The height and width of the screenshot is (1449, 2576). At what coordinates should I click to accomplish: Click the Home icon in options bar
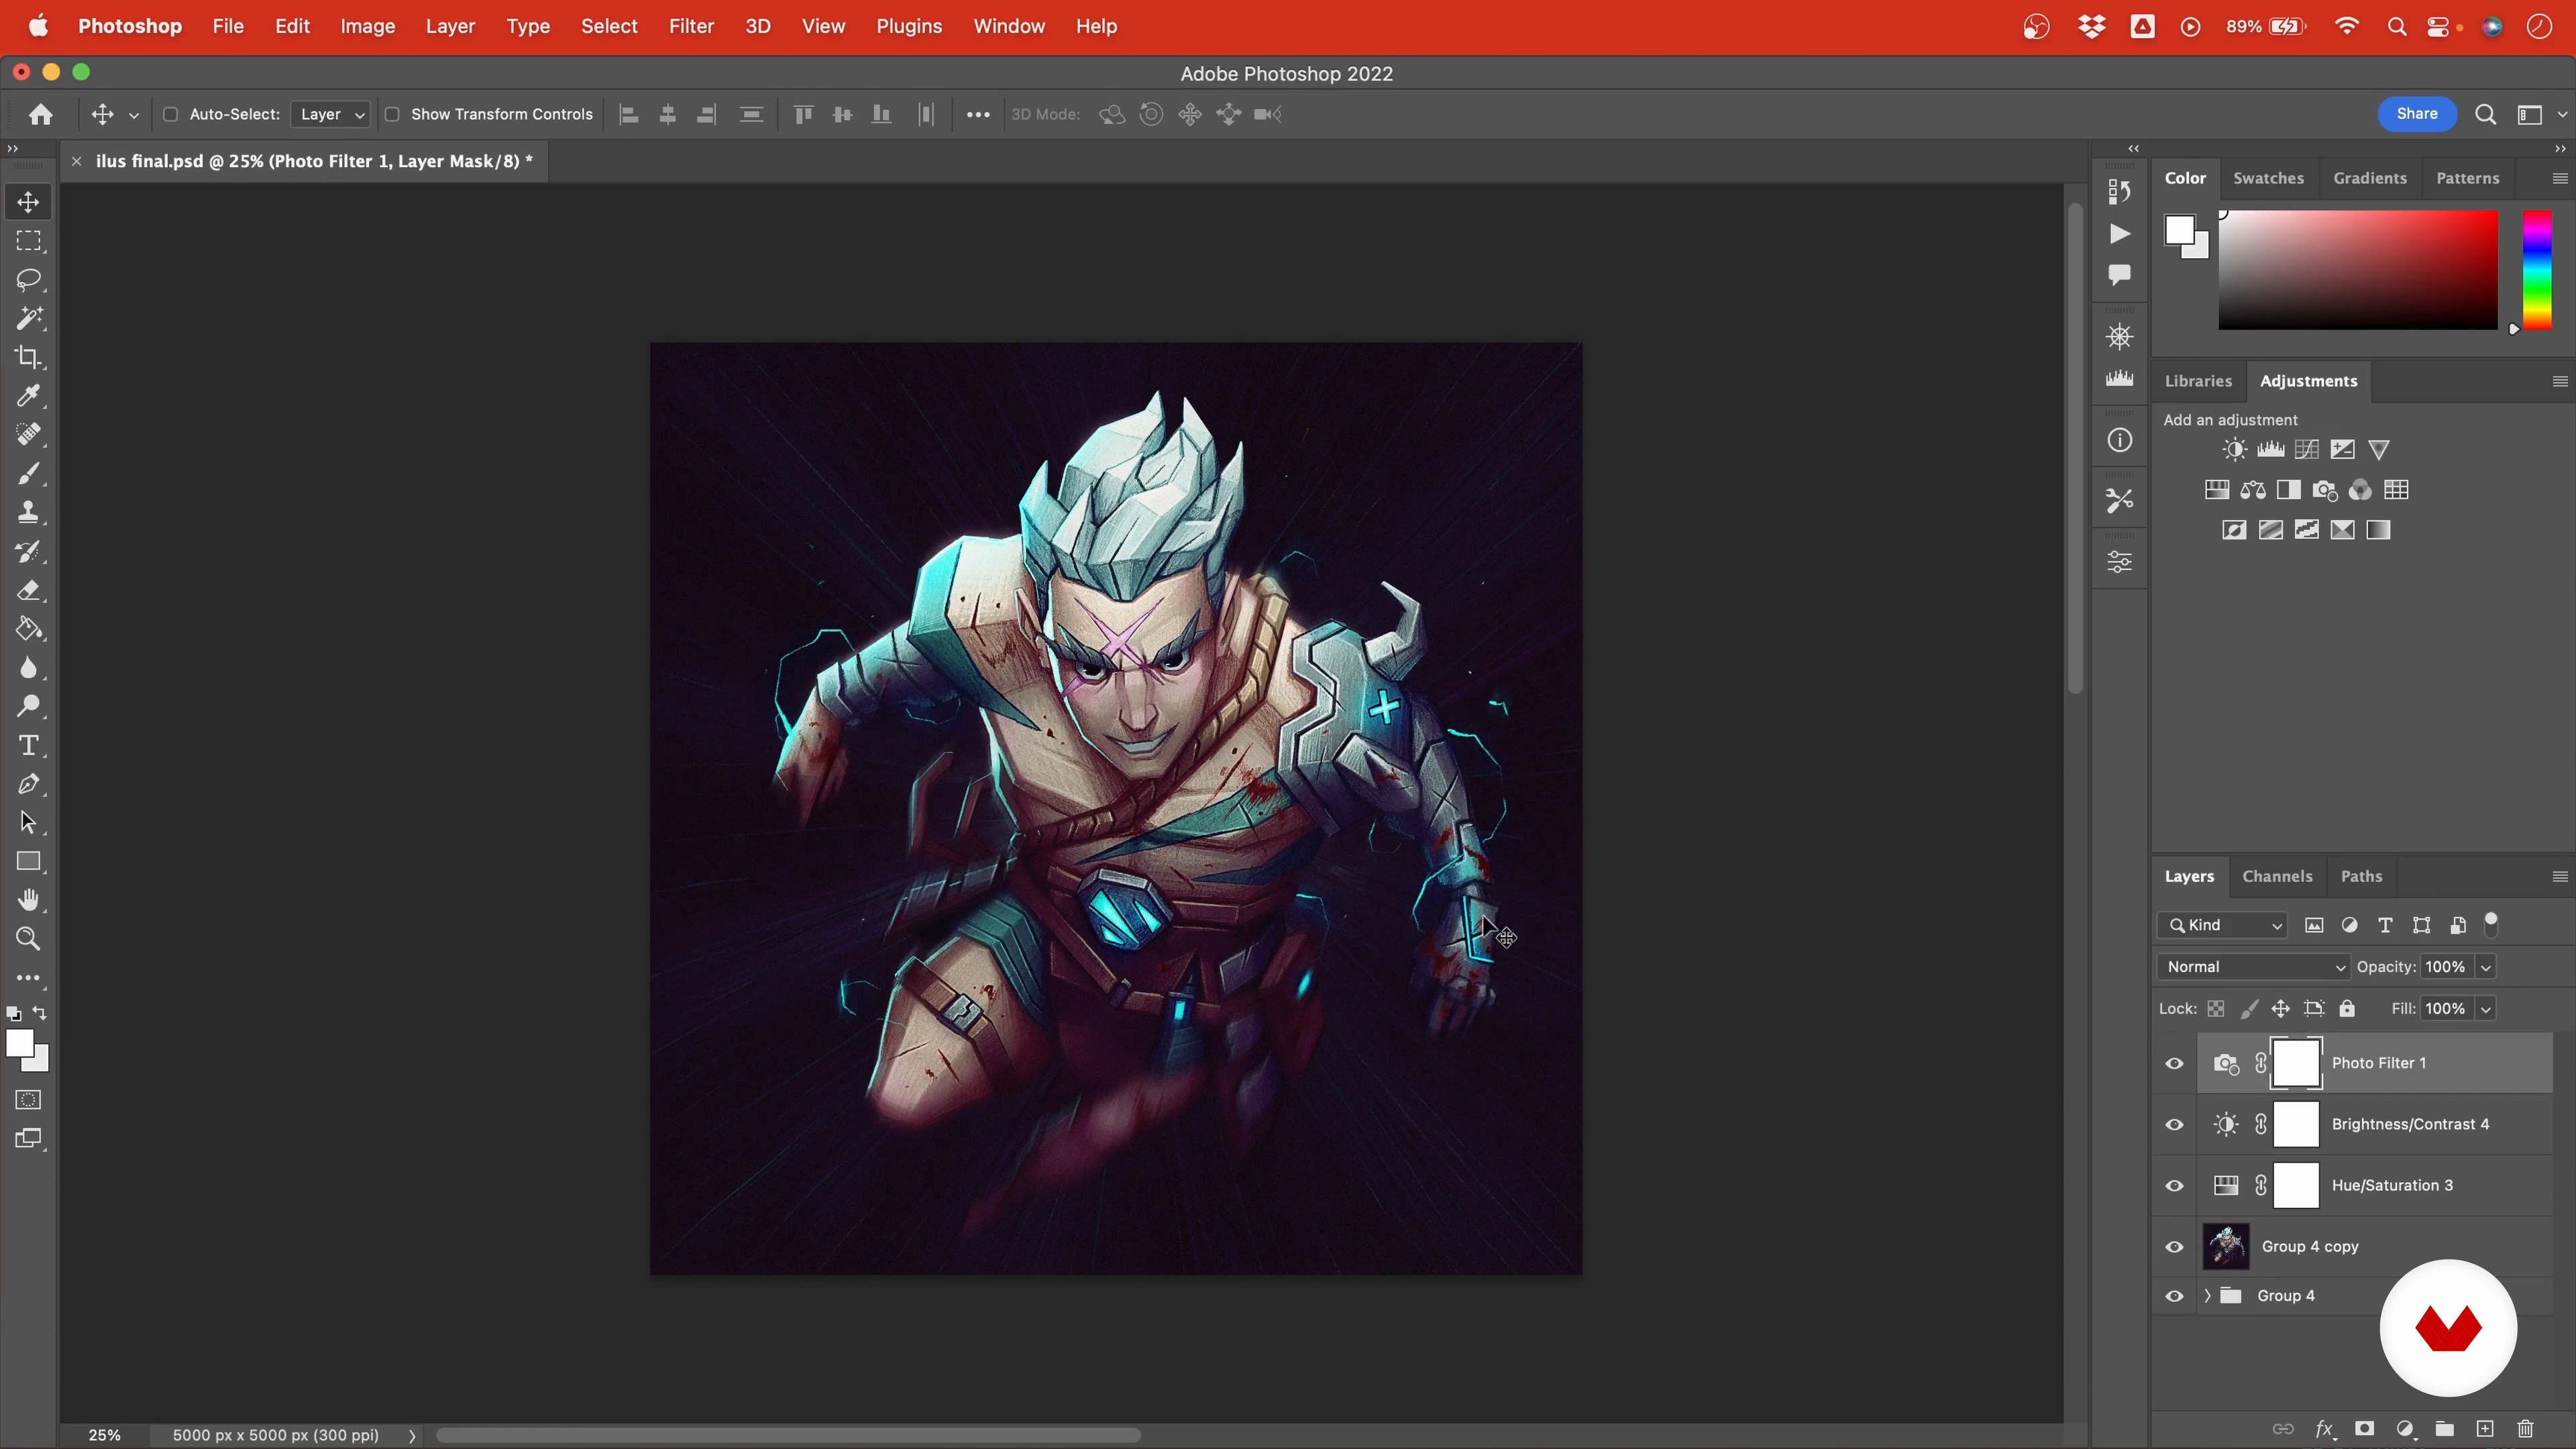click(40, 114)
